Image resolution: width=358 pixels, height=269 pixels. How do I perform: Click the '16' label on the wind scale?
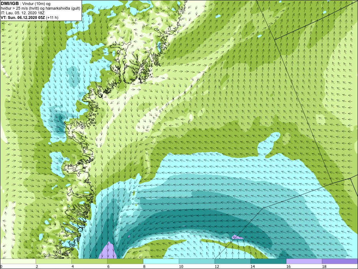click(x=288, y=266)
